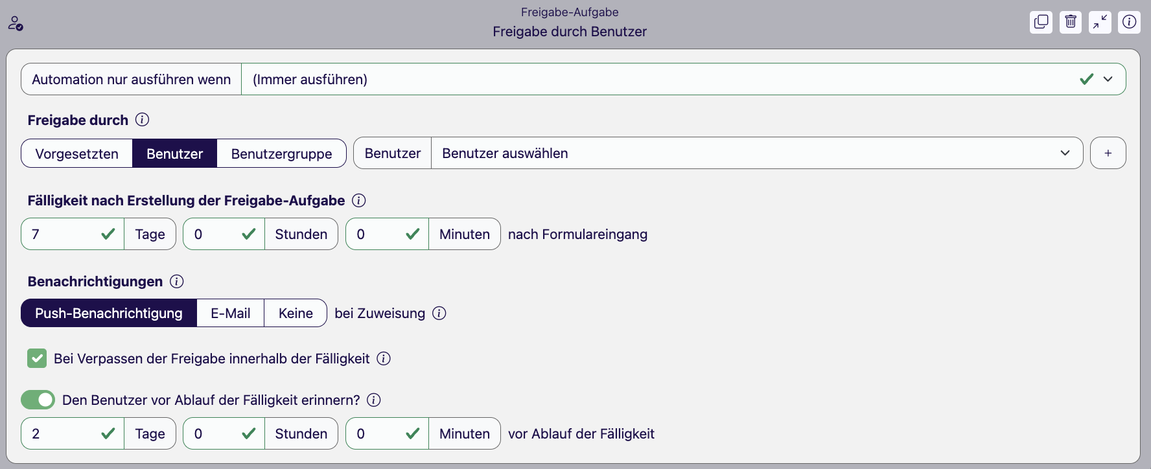Open the info icon in the top-right header
Screen dimensions: 1151x469
point(1129,22)
